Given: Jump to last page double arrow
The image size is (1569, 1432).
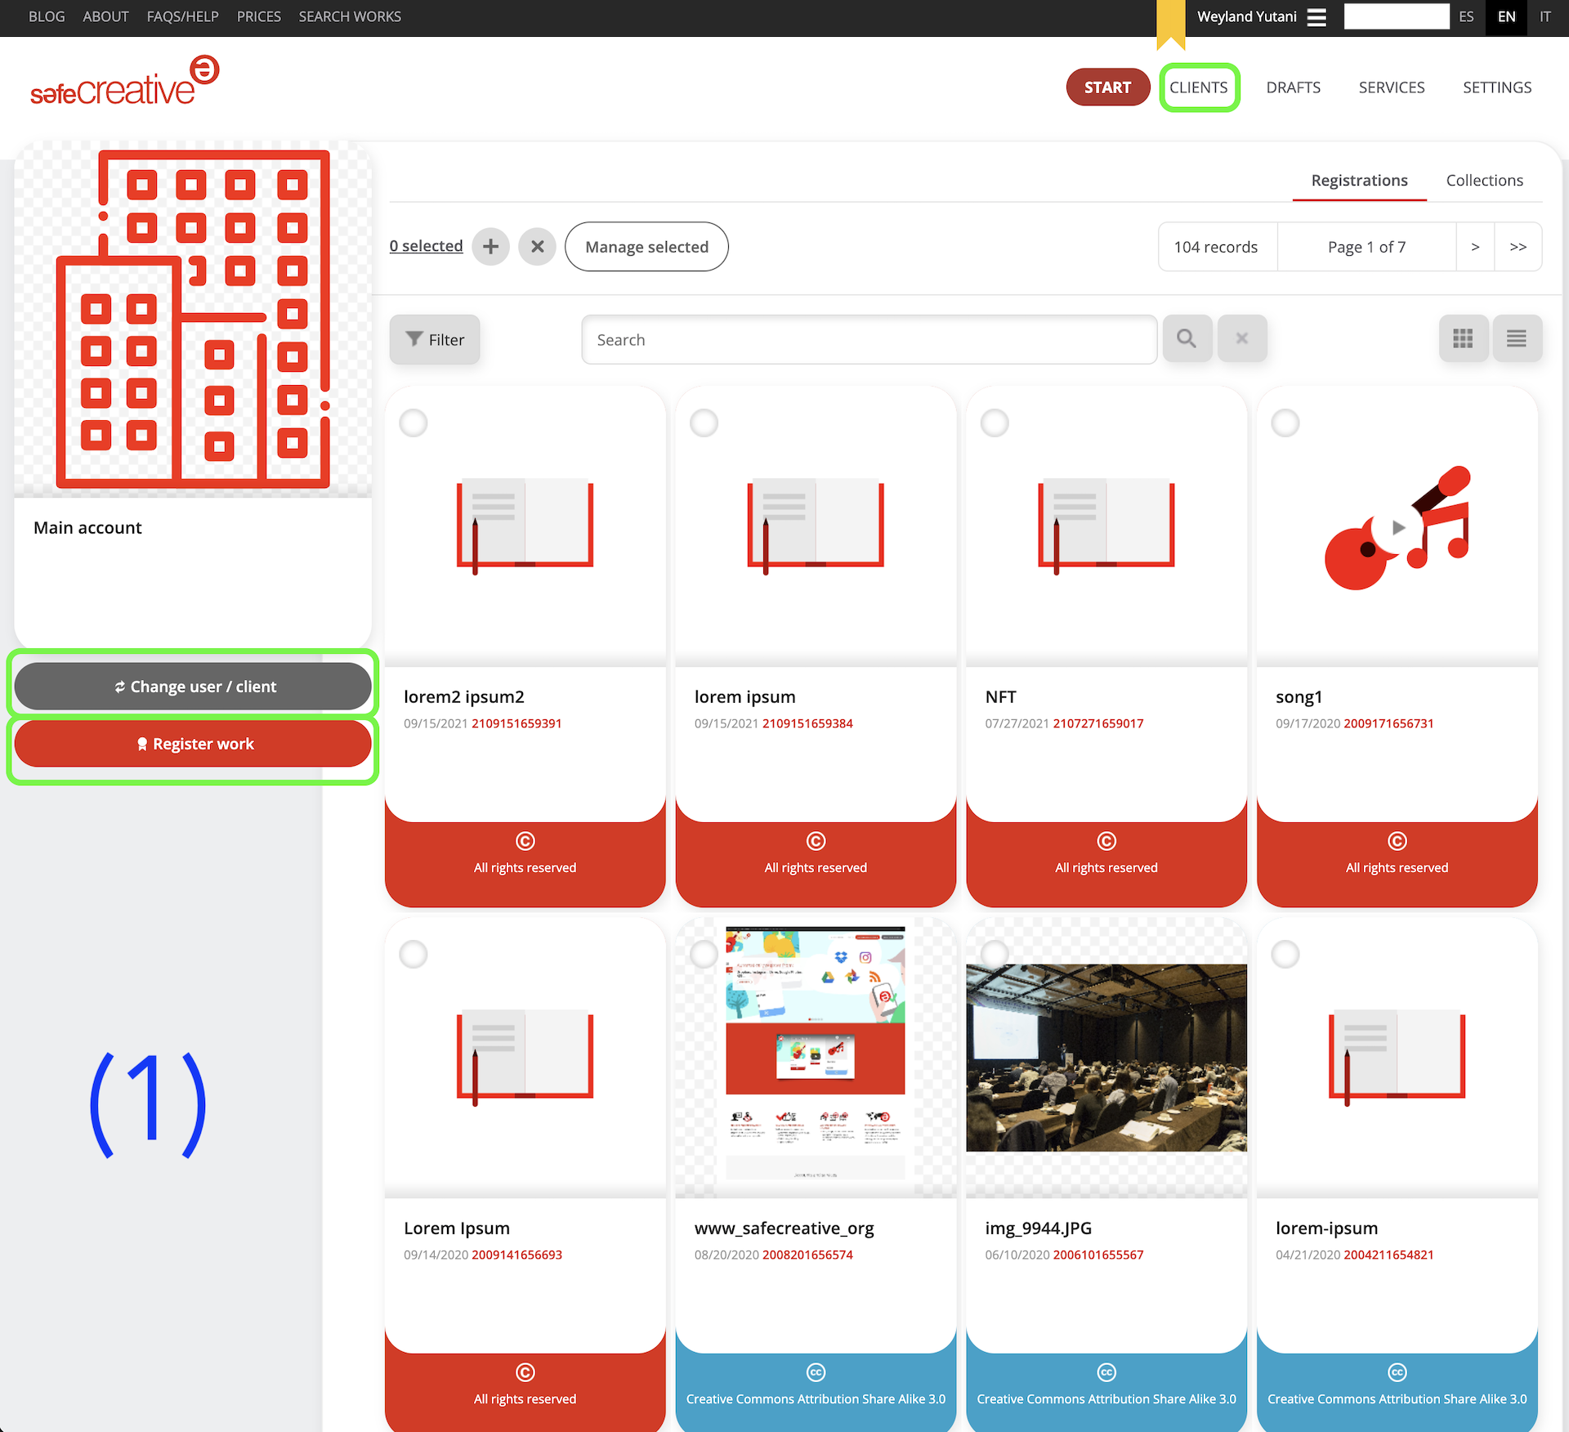Looking at the screenshot, I should coord(1518,247).
